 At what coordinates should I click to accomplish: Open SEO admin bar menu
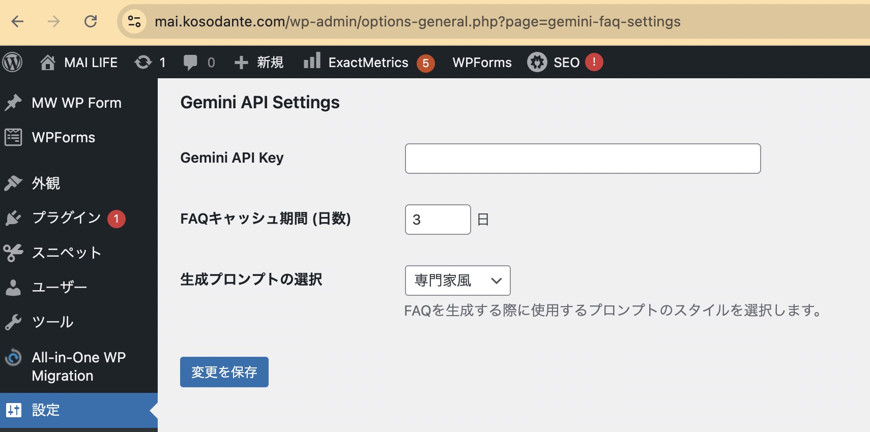click(566, 63)
